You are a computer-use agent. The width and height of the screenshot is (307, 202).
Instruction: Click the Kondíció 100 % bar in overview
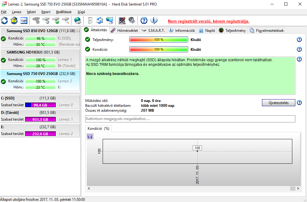(159, 49)
